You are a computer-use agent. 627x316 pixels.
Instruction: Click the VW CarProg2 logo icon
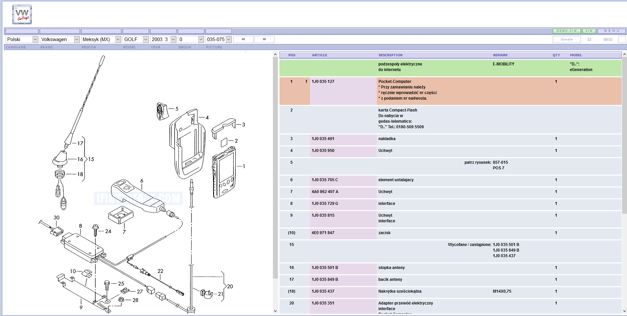pyautogui.click(x=22, y=14)
